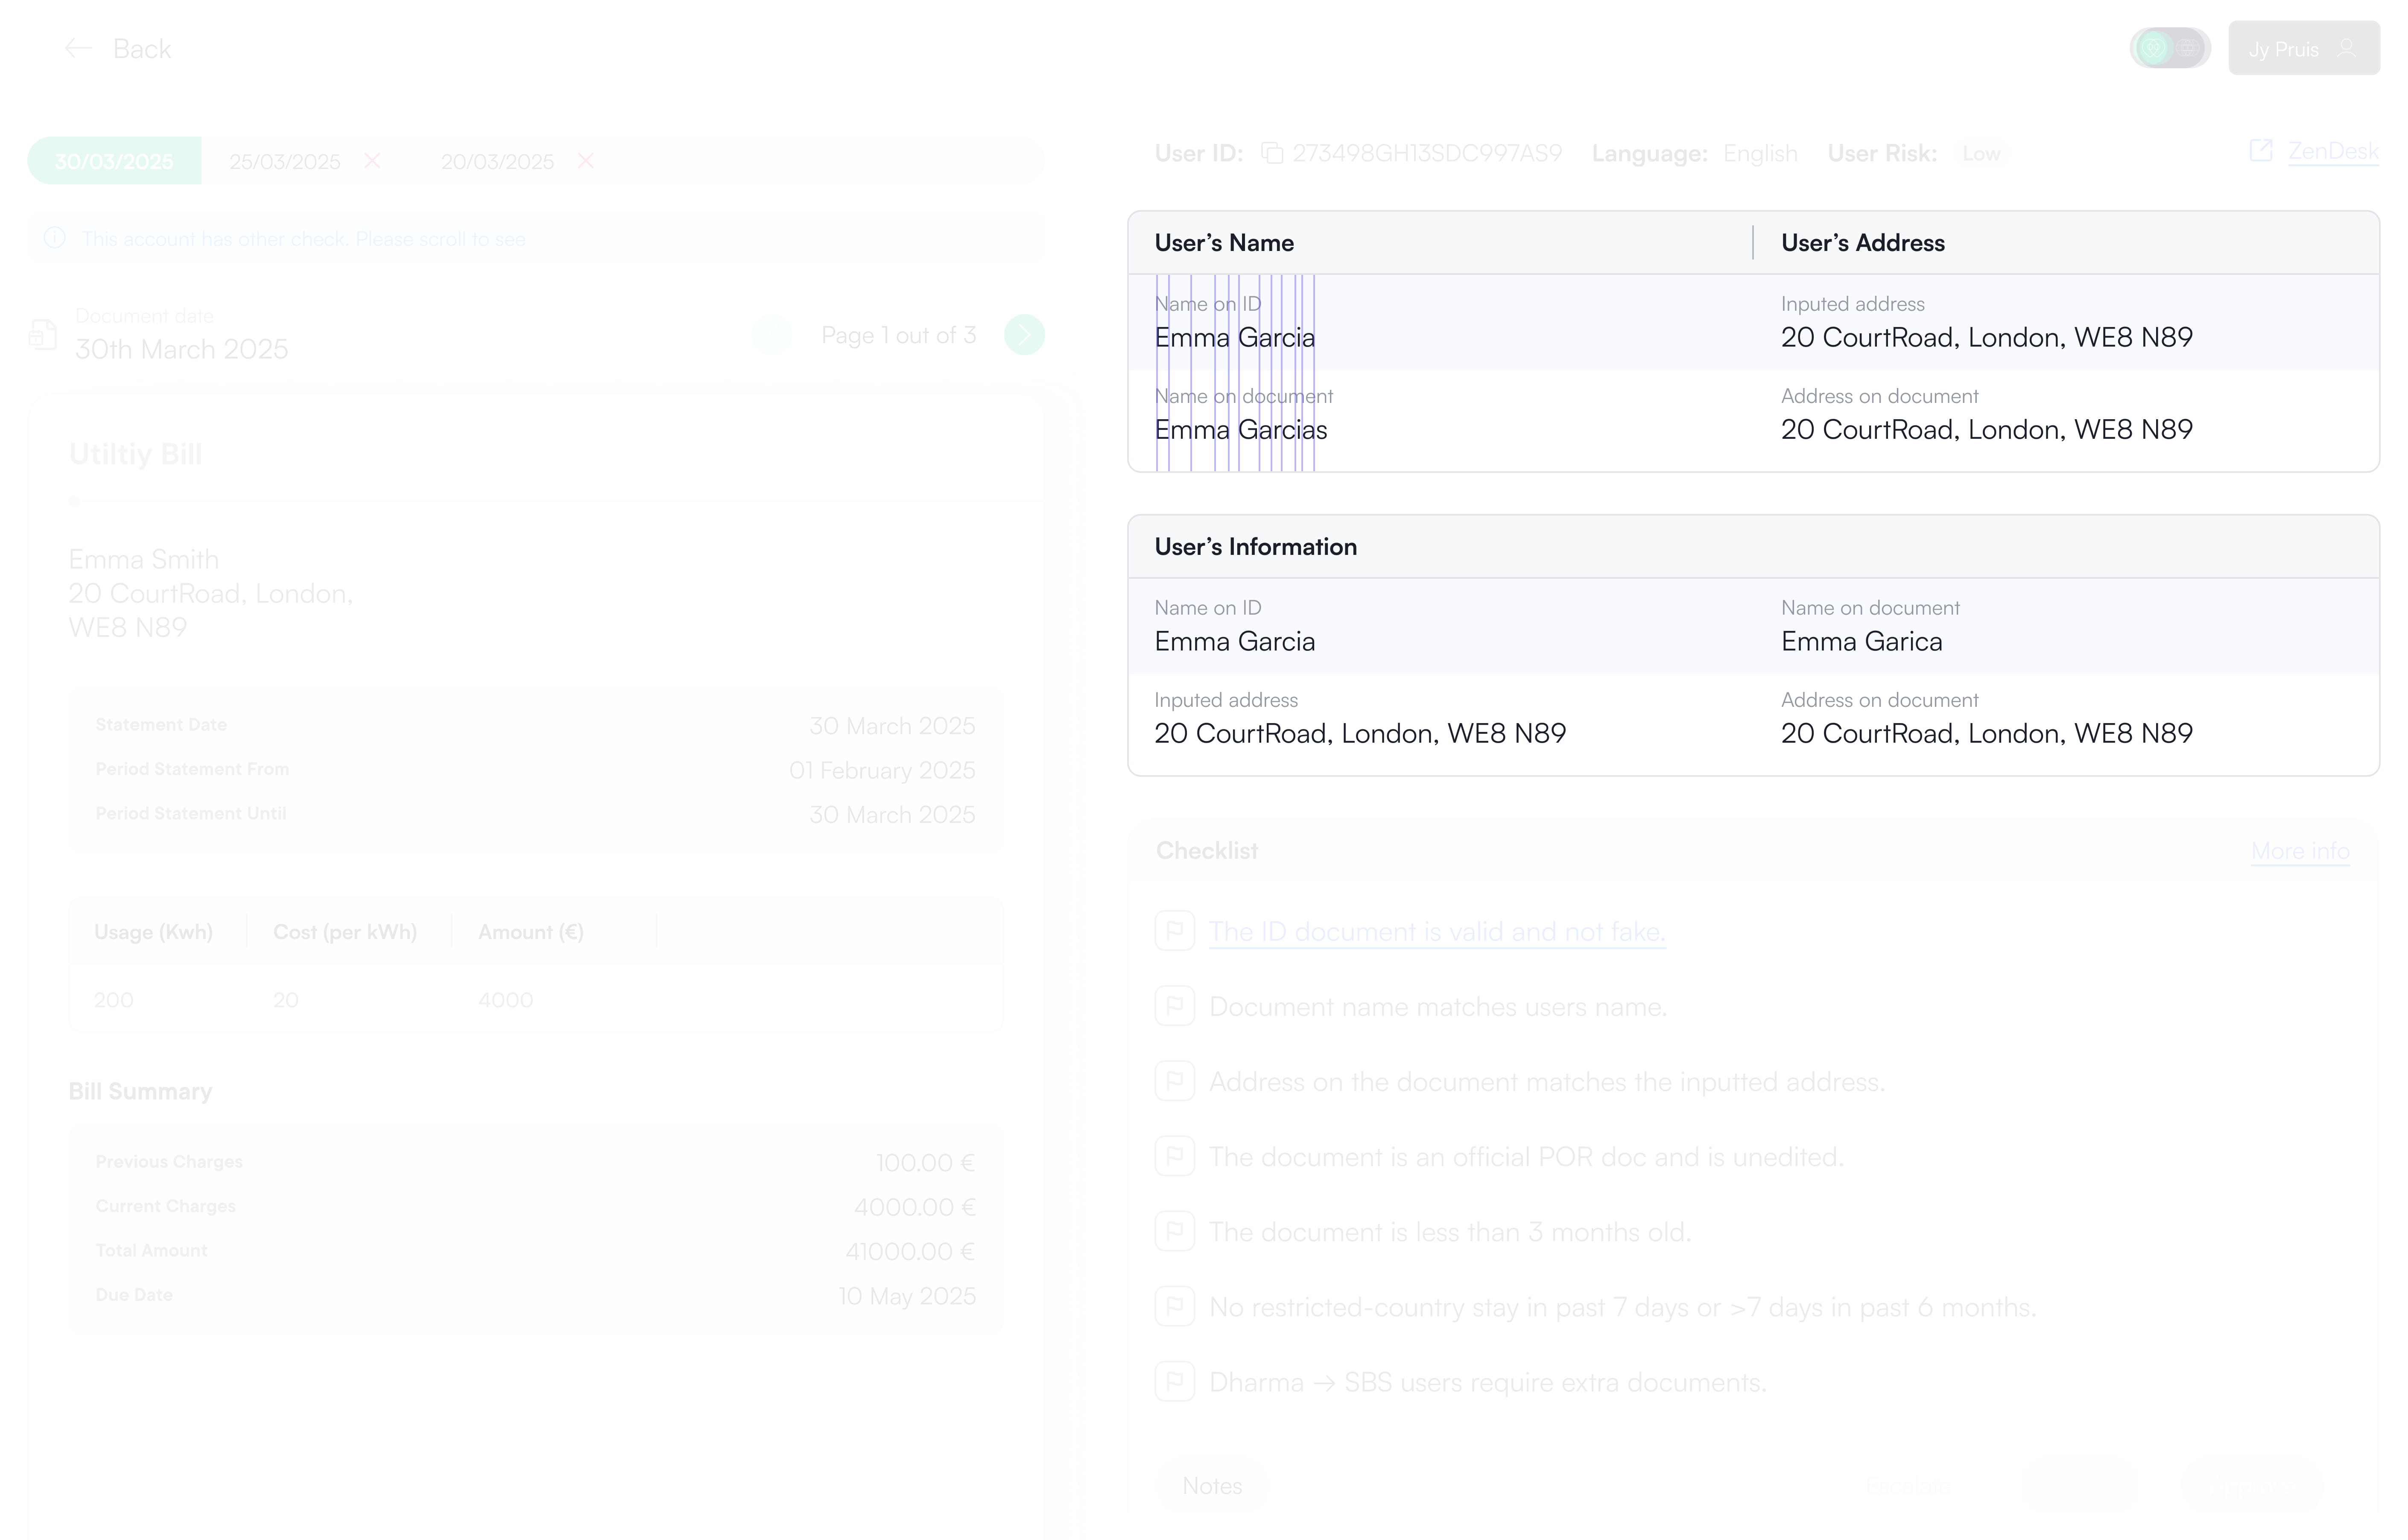Click the Notes button
2408x1540 pixels.
1212,1486
